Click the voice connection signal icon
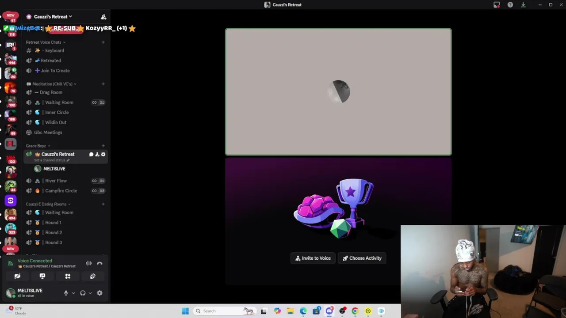Screen dimensions: 566x318 (11, 263)
